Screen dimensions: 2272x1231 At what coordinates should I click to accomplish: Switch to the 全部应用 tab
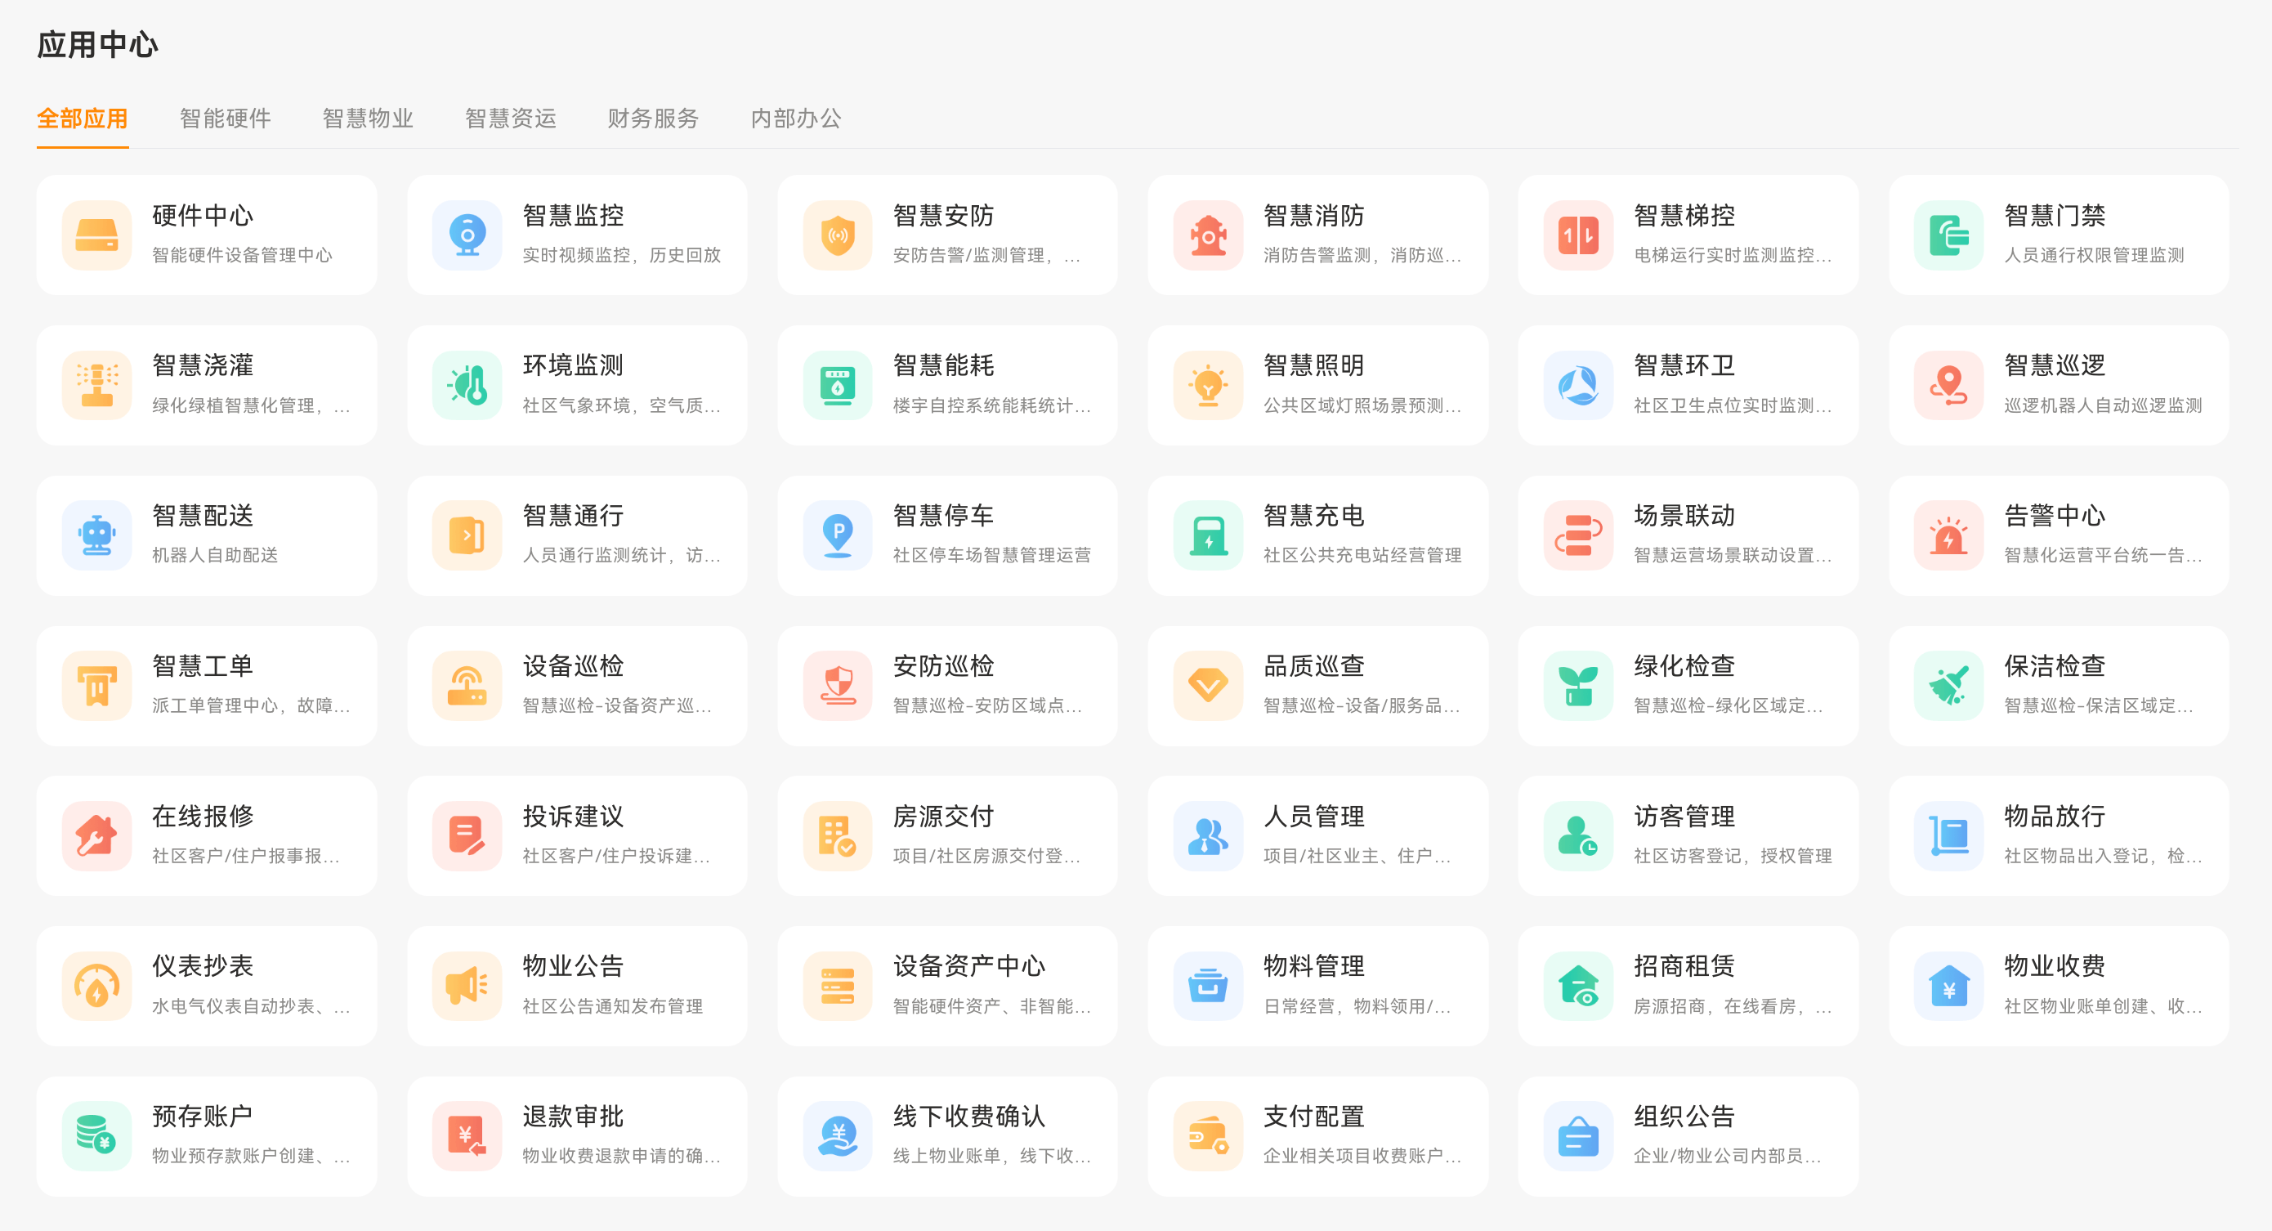82,119
